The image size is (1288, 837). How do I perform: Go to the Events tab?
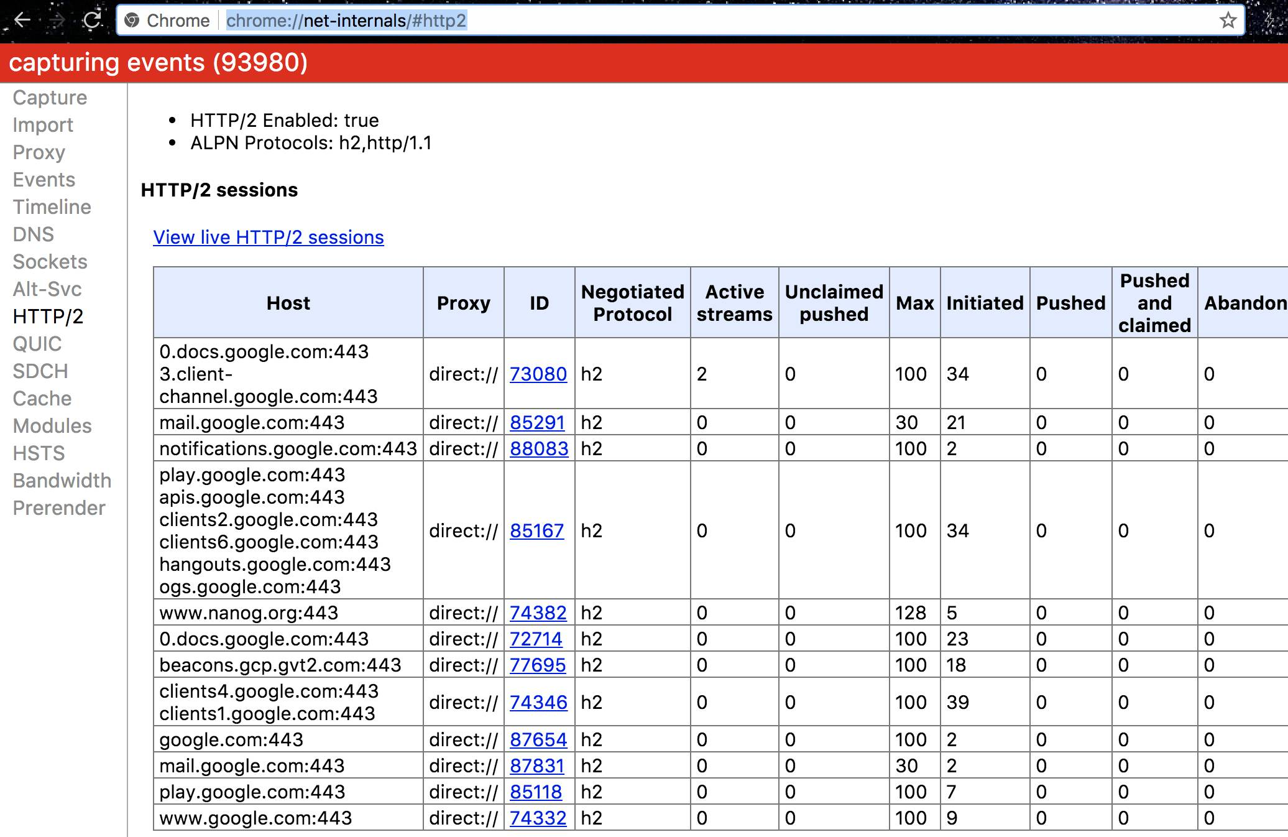point(44,180)
